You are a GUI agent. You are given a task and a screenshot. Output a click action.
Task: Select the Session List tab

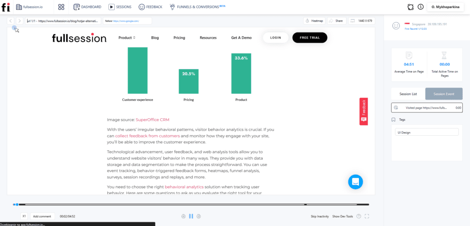tap(408, 94)
